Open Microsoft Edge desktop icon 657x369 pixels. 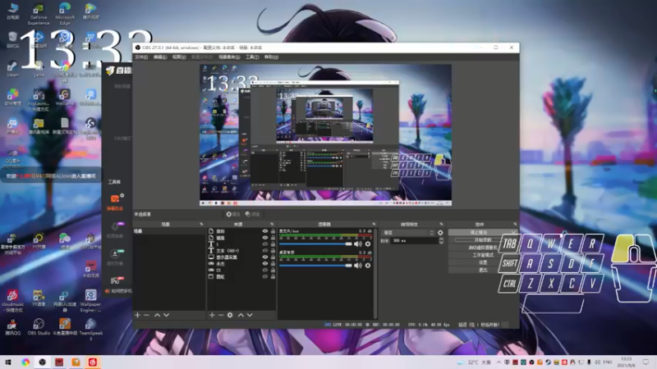(x=65, y=14)
